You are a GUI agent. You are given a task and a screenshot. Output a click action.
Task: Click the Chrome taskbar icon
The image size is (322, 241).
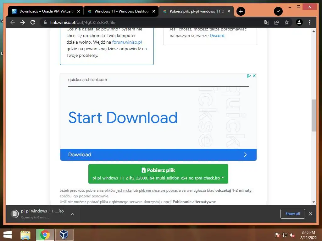click(45, 235)
